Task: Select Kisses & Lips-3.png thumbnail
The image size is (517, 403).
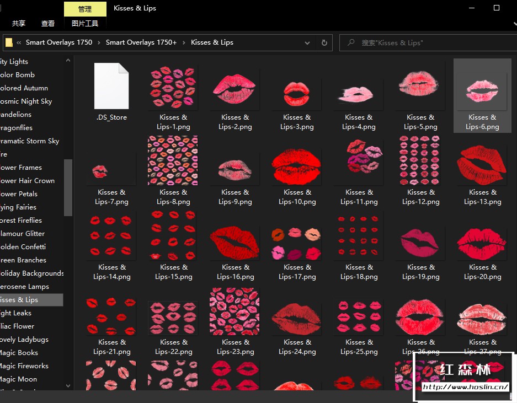Action: click(296, 94)
